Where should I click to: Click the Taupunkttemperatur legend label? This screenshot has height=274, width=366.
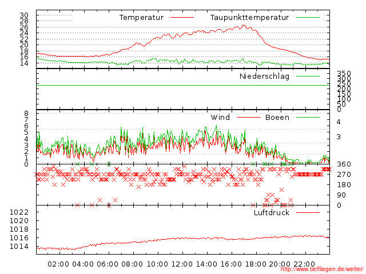[x=249, y=18]
